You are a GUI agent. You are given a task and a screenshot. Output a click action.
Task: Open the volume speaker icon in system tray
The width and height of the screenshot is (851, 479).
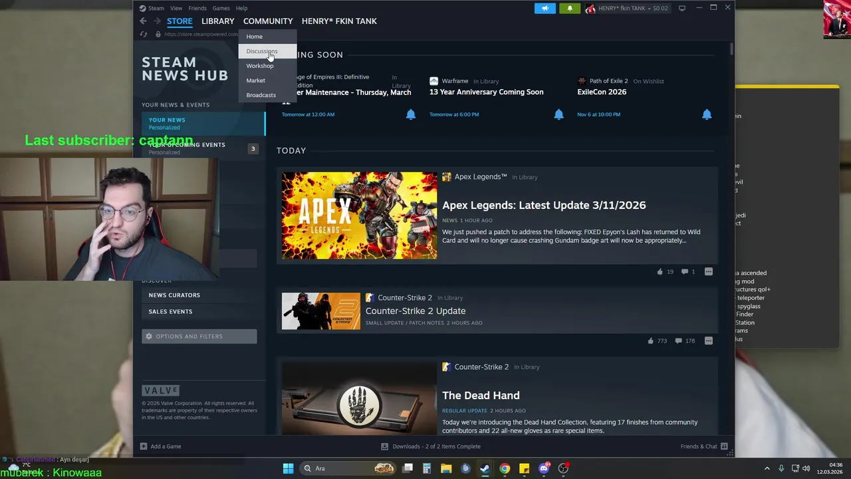click(806, 468)
